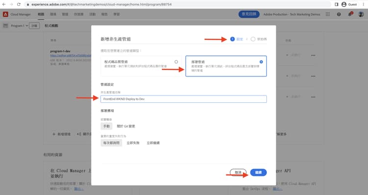
Task: Open the Guest profile button
Action: click(349, 4)
